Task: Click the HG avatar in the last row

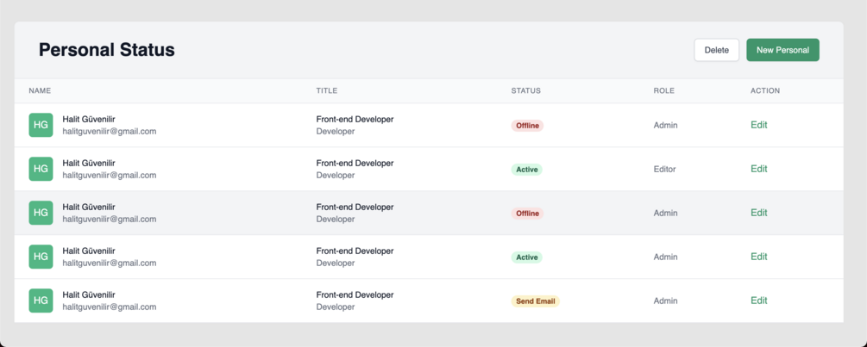Action: (41, 301)
